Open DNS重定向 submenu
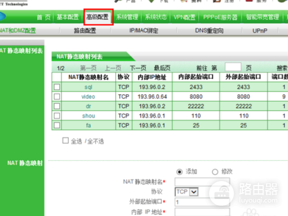This screenshot has height=216, width=288. [209, 30]
